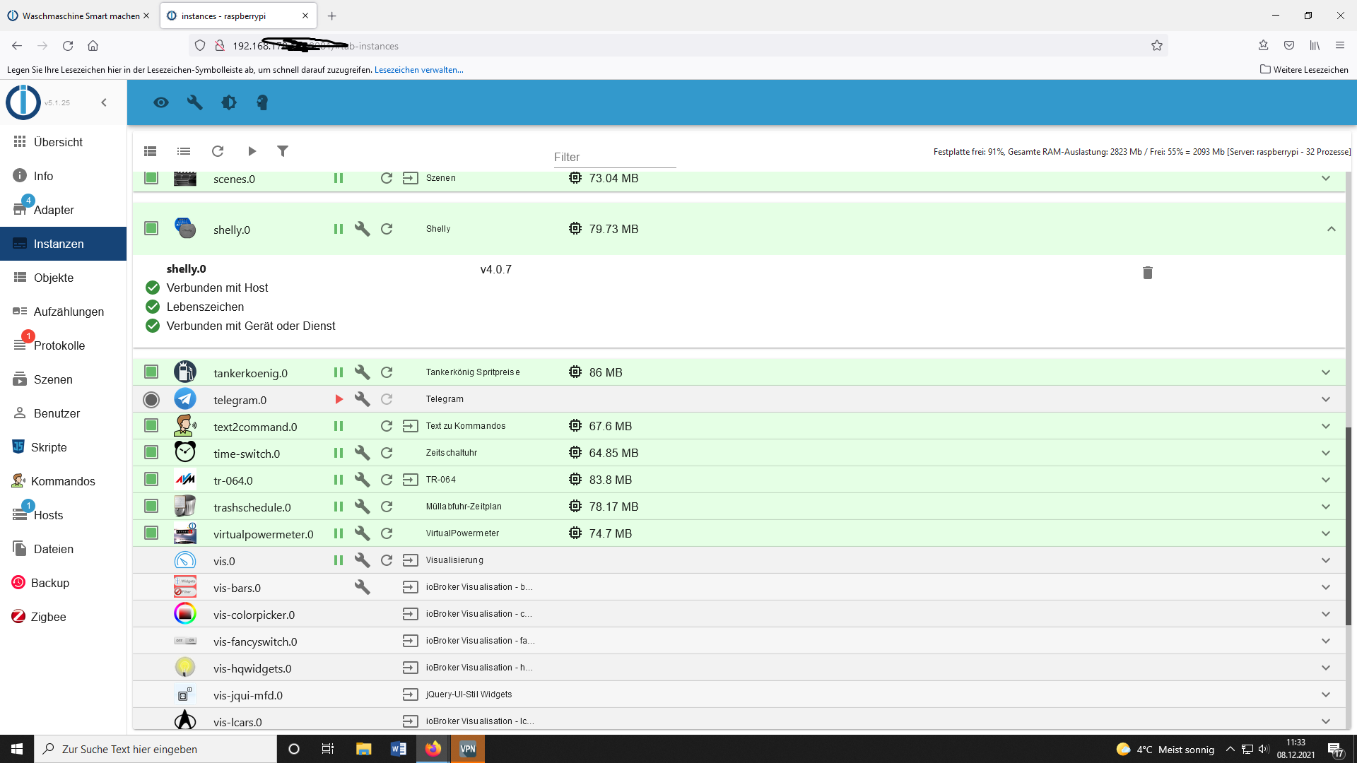Toggle telegram.0 stopped status indicator
The width and height of the screenshot is (1357, 763).
(151, 399)
